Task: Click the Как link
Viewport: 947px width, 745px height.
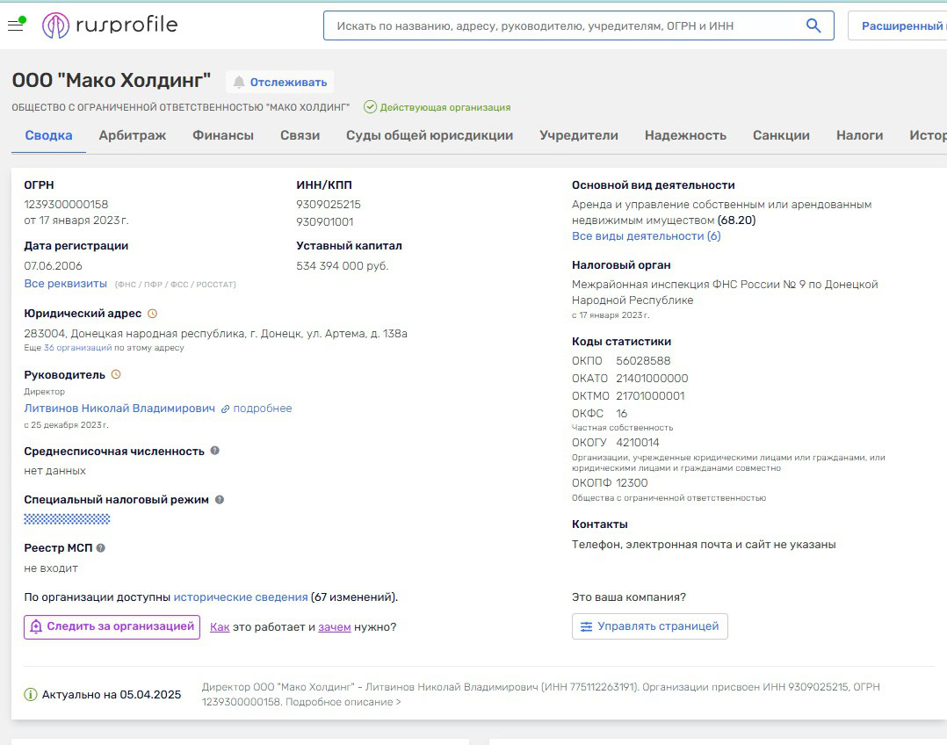Action: (220, 627)
